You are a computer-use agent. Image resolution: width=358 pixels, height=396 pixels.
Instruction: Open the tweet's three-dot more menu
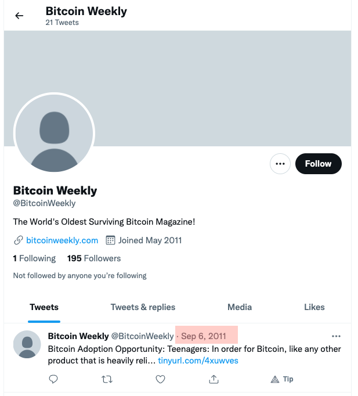pyautogui.click(x=336, y=336)
